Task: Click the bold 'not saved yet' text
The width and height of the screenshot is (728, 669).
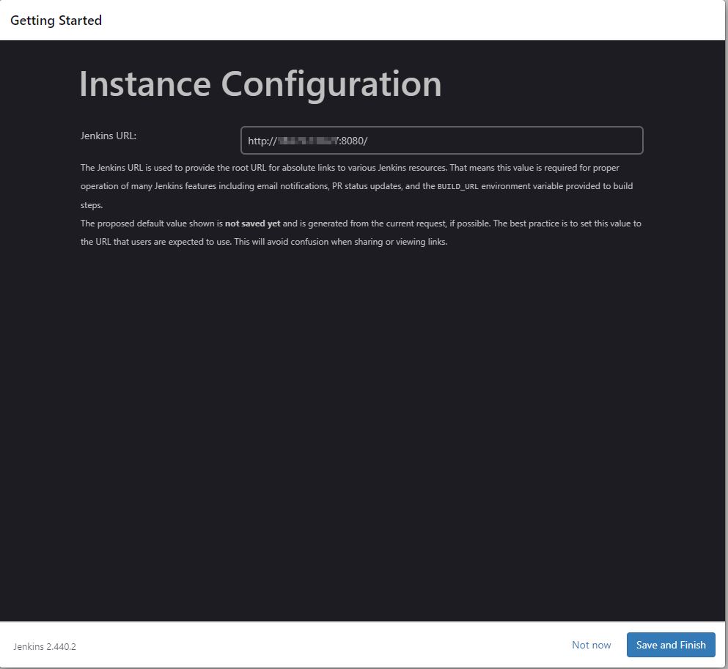Action: tap(253, 223)
